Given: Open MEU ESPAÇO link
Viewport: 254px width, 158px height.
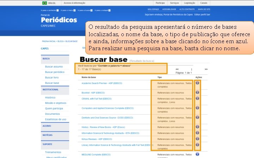Looking at the screenshot, I should 153,9.
